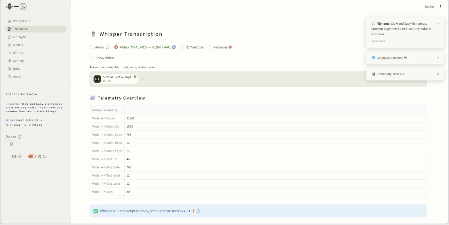Click the globe icon in Language toast
The height and width of the screenshot is (225, 449).
pyautogui.click(x=374, y=58)
